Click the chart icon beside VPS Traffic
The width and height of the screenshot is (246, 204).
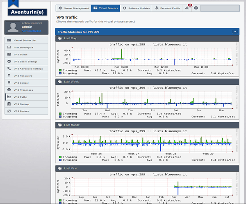click(x=9, y=97)
